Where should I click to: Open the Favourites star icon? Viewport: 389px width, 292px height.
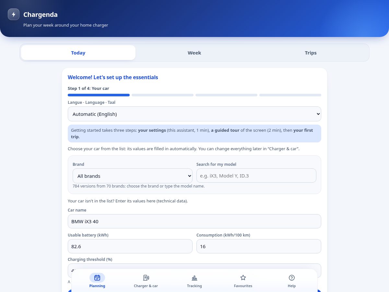(243, 278)
